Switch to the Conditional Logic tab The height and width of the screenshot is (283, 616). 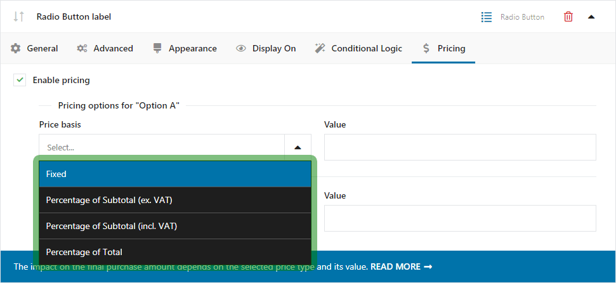pos(358,48)
